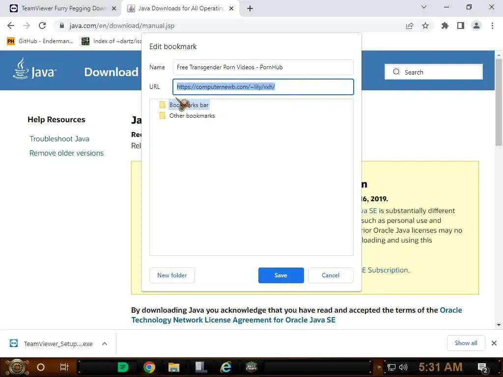Click Show all downloads
503x377 pixels.
pyautogui.click(x=466, y=343)
